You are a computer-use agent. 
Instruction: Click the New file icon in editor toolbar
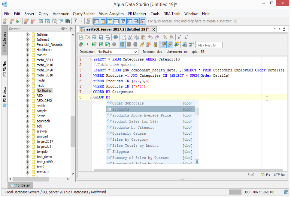click(81, 37)
